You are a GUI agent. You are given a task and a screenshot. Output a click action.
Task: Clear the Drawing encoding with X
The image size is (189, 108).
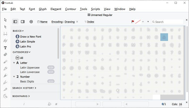[77, 22]
